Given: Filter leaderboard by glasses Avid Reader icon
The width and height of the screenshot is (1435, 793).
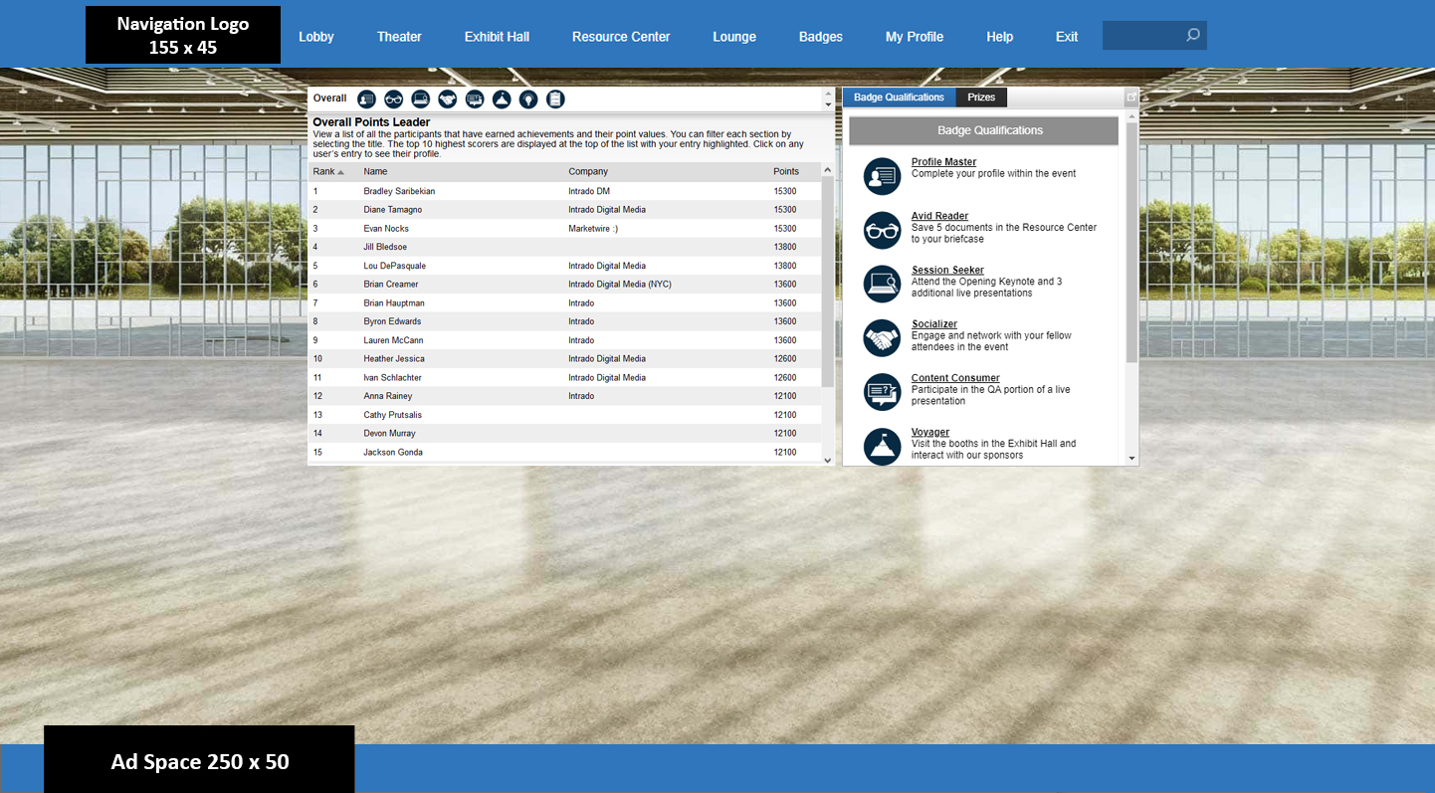Looking at the screenshot, I should tap(393, 99).
